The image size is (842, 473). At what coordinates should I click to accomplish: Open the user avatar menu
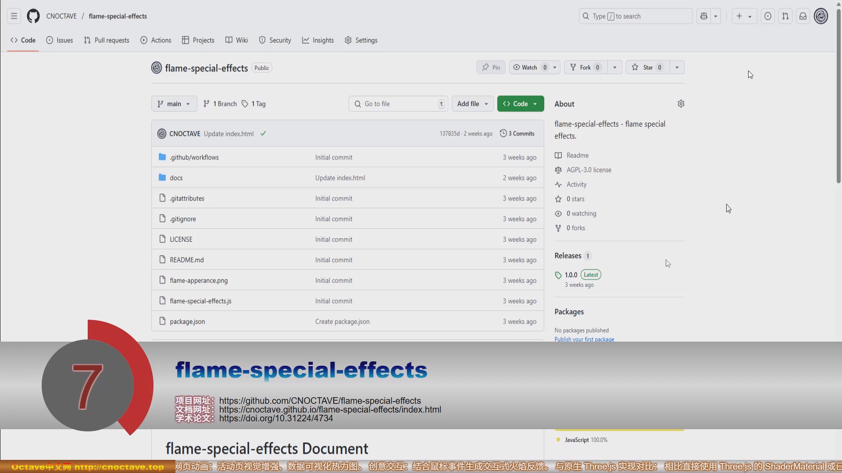click(x=821, y=16)
